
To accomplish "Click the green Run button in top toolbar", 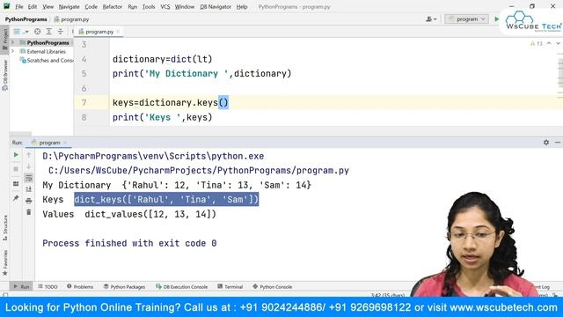I will [x=496, y=19].
